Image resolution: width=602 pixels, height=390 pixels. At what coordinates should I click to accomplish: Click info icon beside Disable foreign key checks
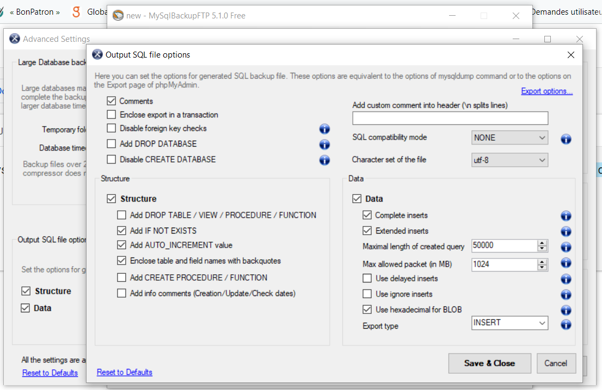(x=324, y=129)
